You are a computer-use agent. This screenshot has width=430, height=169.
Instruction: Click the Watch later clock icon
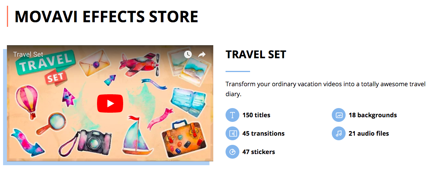[x=188, y=54]
